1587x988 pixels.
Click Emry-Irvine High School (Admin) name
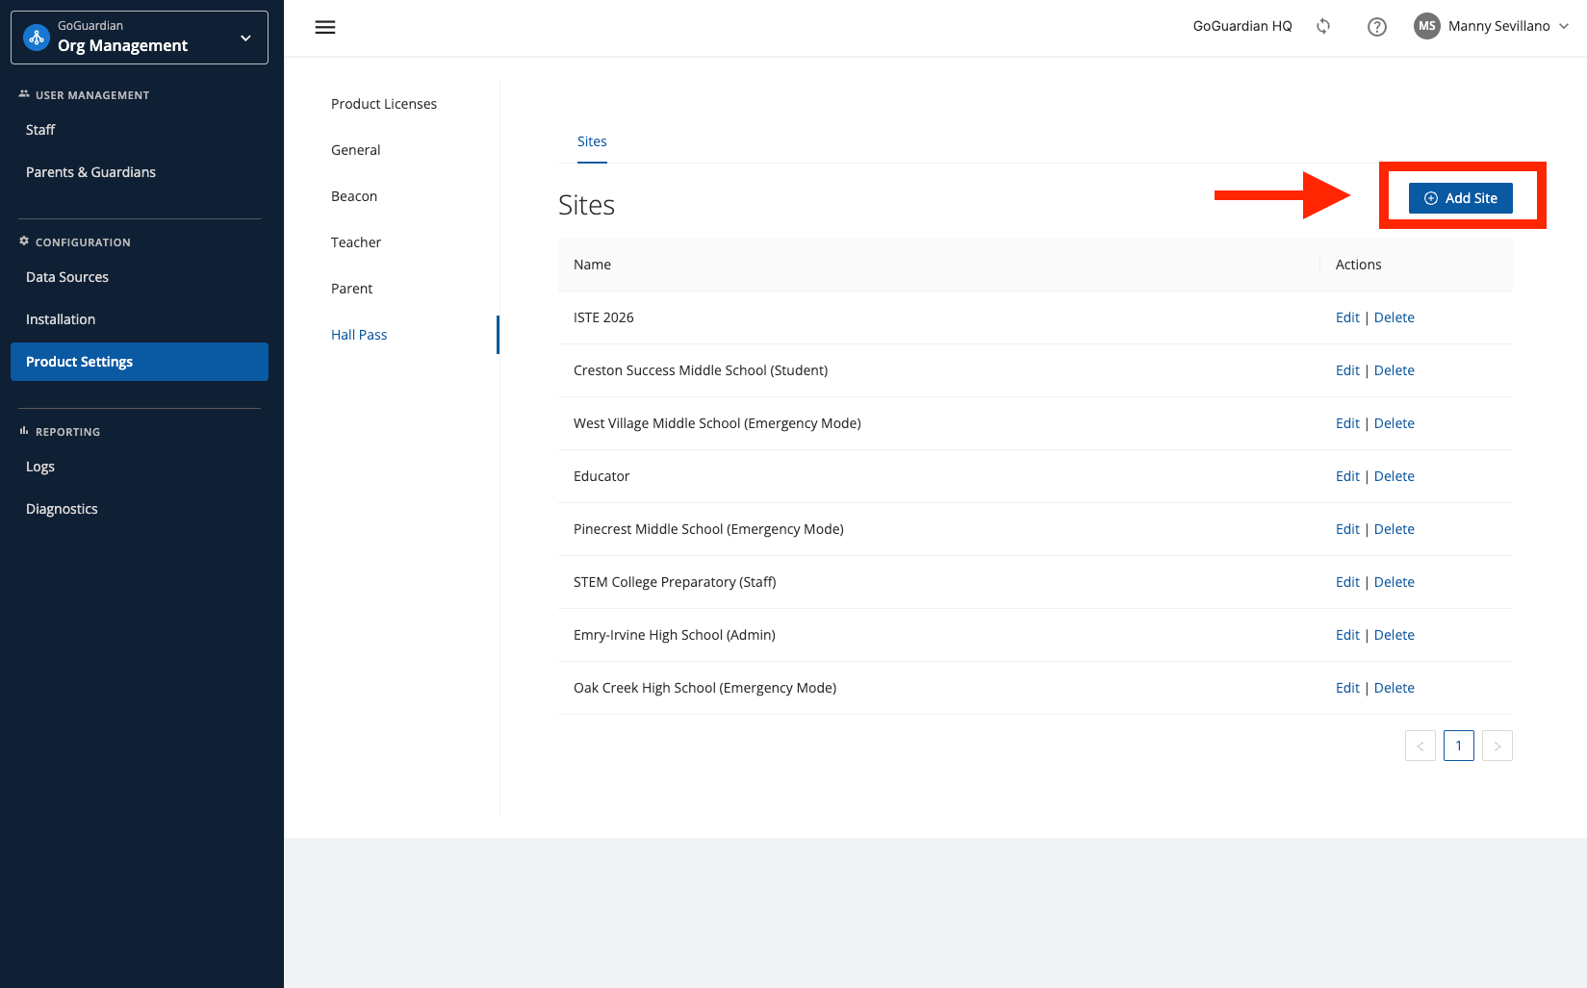675,635
